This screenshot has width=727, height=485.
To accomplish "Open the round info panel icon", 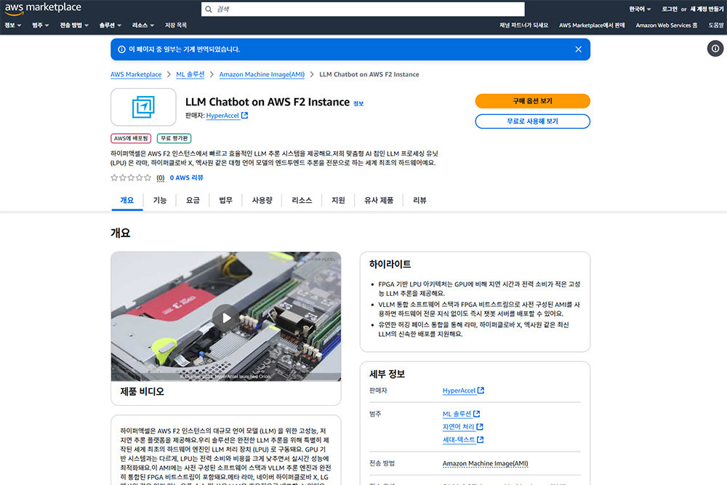I will [714, 49].
